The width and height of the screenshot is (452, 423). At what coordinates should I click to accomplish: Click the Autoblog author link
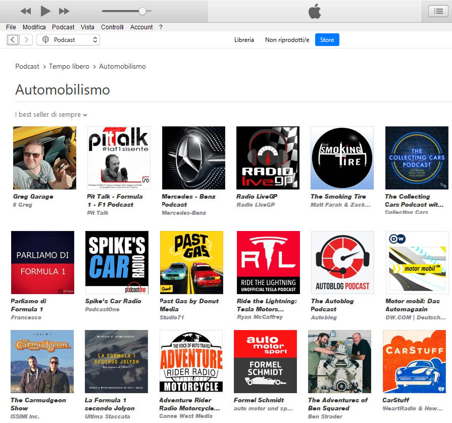[324, 317]
